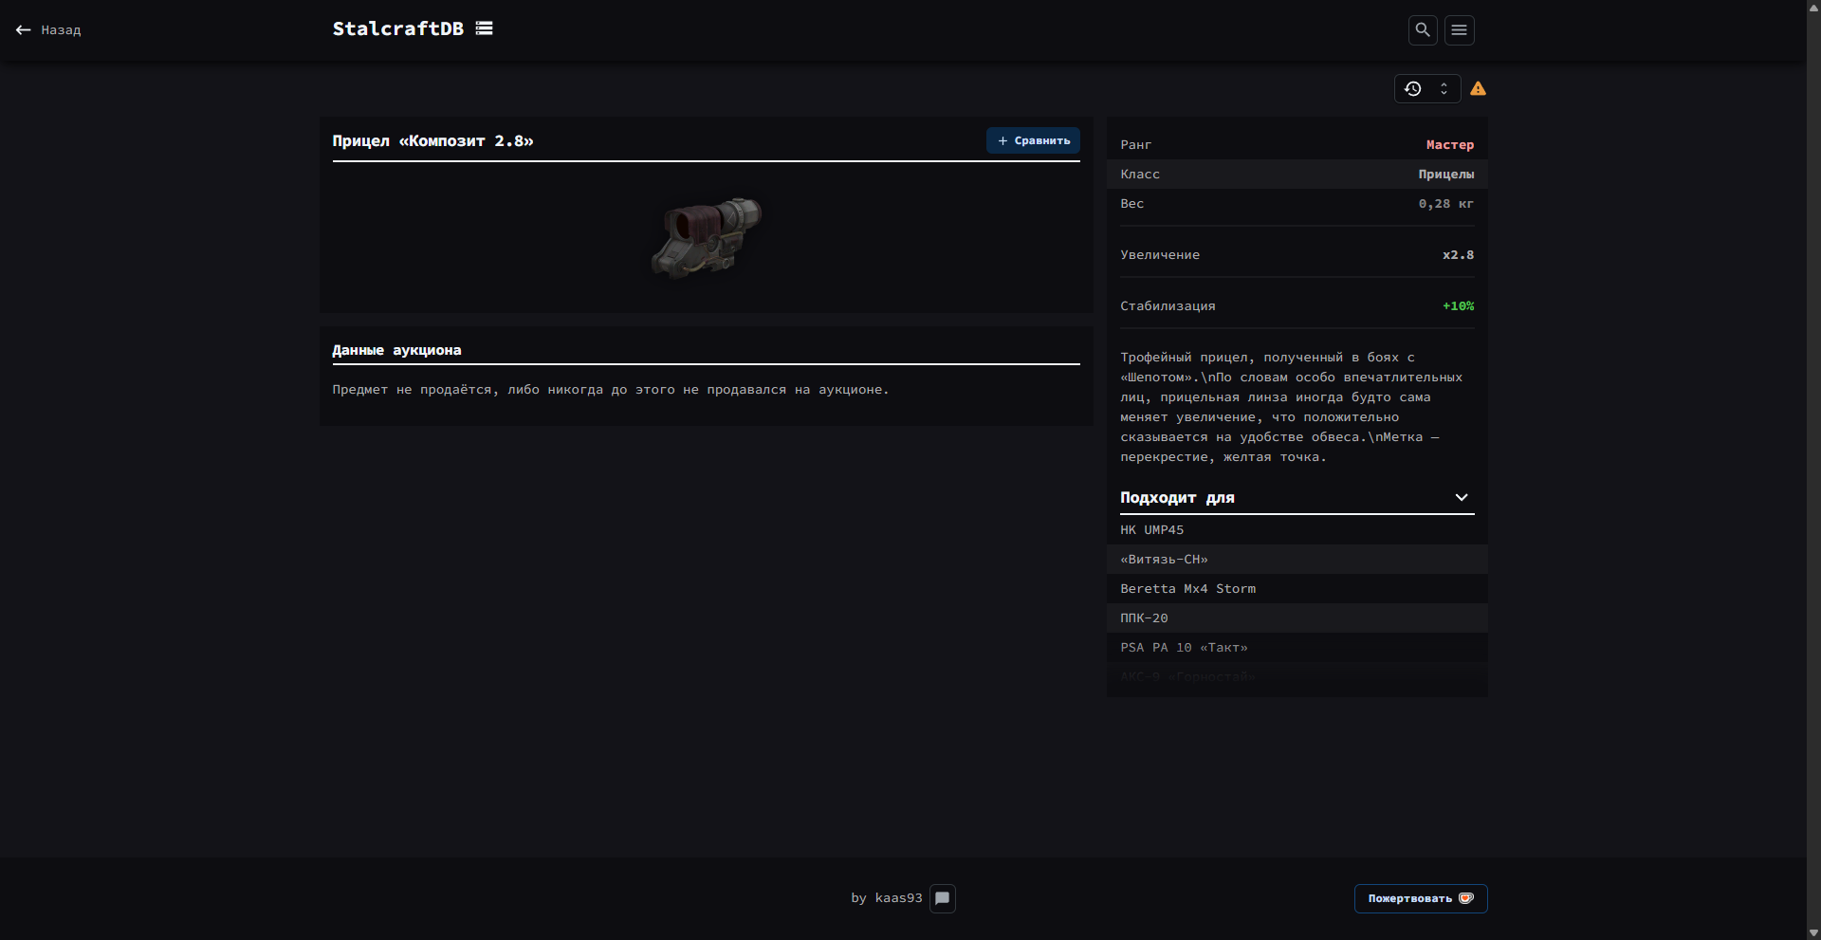This screenshot has height=940, width=1821.
Task: Open the version selector up-down arrows
Action: [x=1444, y=89]
